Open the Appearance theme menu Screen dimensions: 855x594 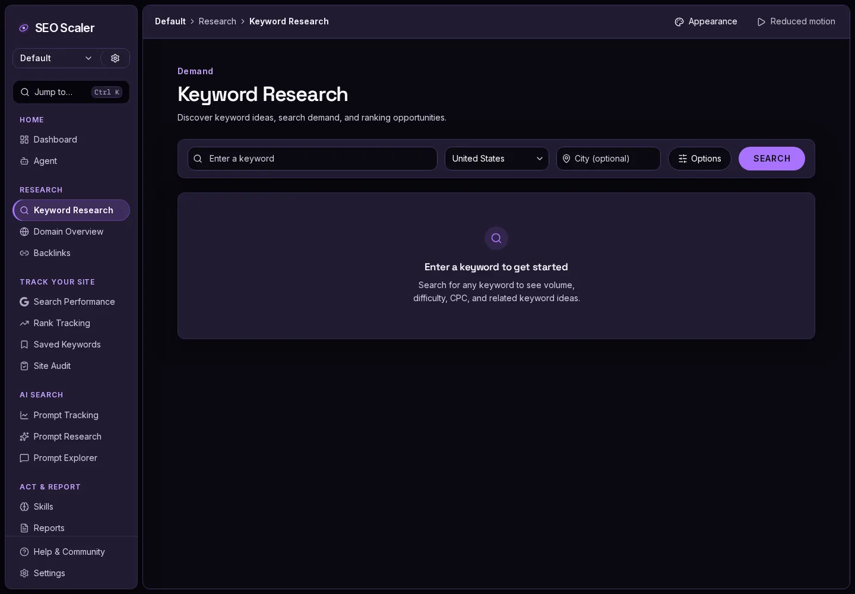coord(706,21)
